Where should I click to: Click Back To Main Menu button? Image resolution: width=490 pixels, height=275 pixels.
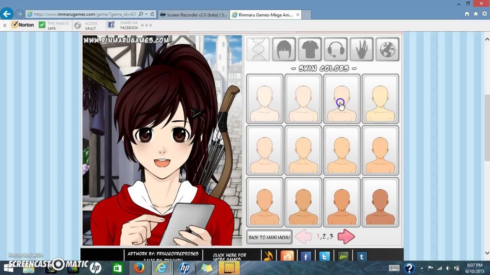[269, 237]
